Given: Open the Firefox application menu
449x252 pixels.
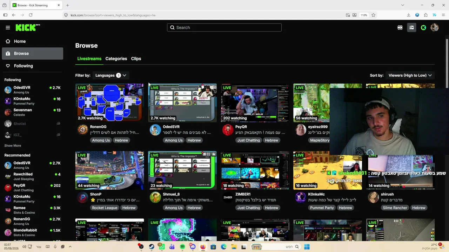Looking at the screenshot, I should 443,15.
